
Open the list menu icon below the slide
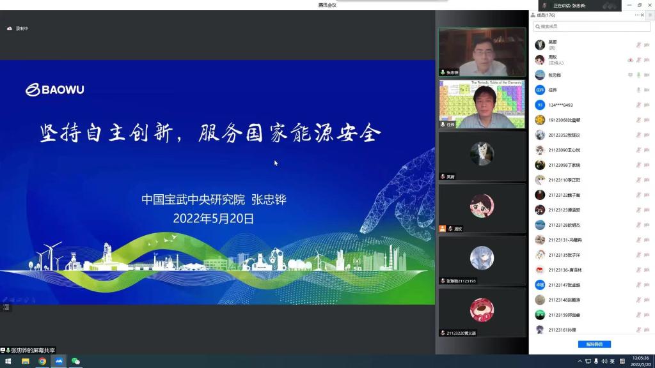coord(6,307)
